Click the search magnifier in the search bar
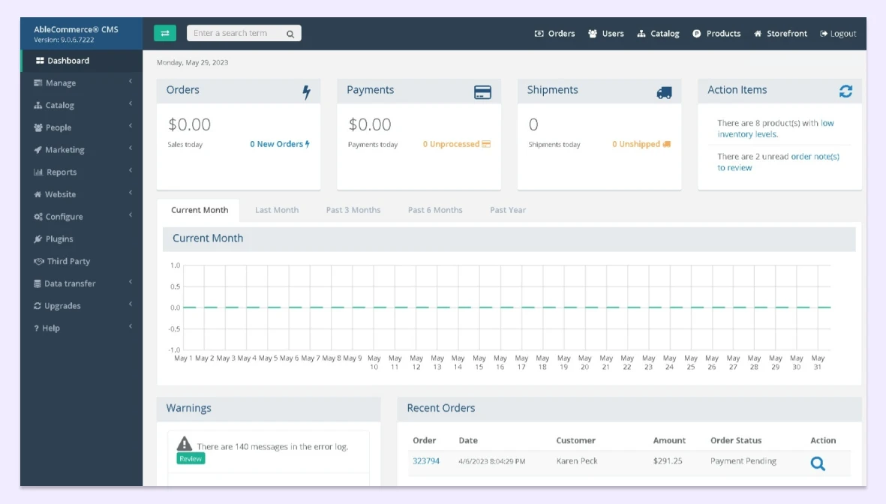886x504 pixels. point(290,33)
